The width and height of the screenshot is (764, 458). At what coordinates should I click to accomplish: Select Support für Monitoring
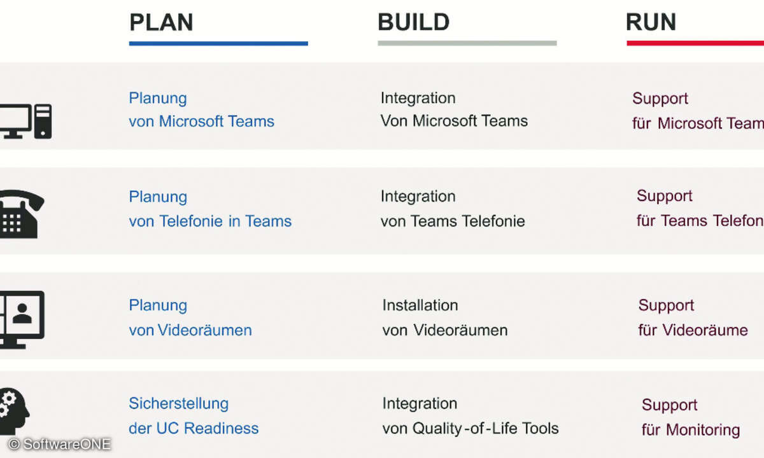tap(691, 417)
